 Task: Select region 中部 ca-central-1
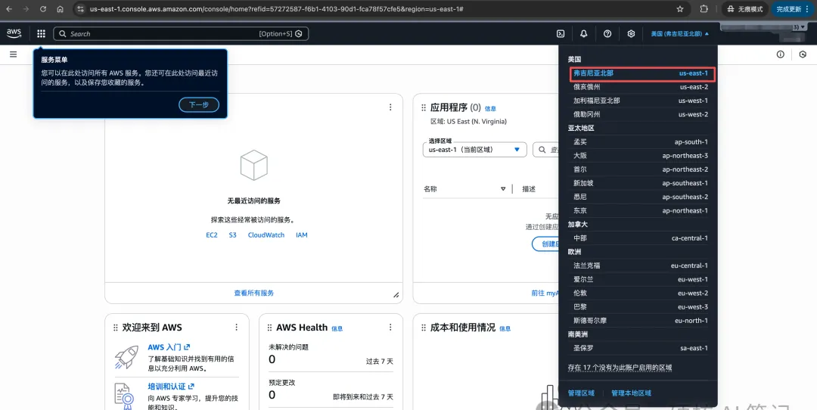click(641, 238)
